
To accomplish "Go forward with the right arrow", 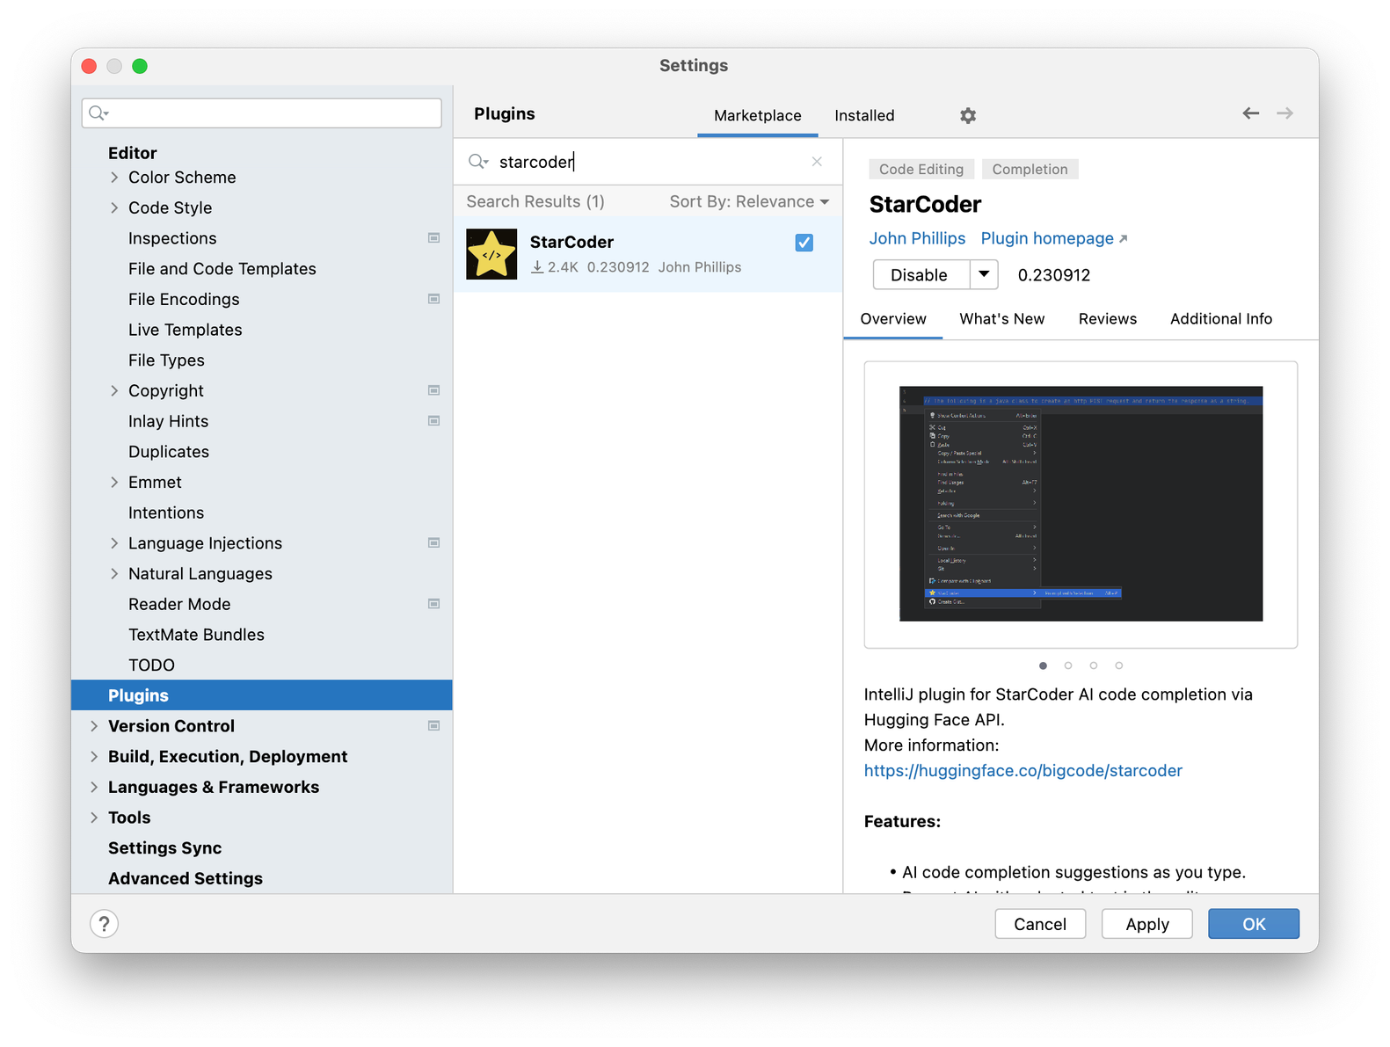I will [1284, 113].
